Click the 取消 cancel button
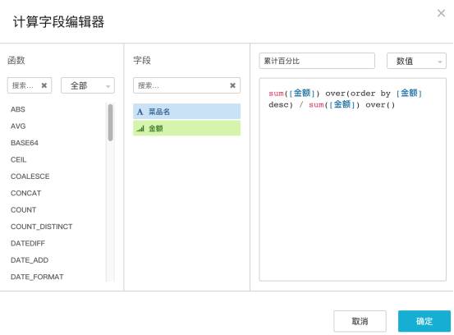 point(360,321)
